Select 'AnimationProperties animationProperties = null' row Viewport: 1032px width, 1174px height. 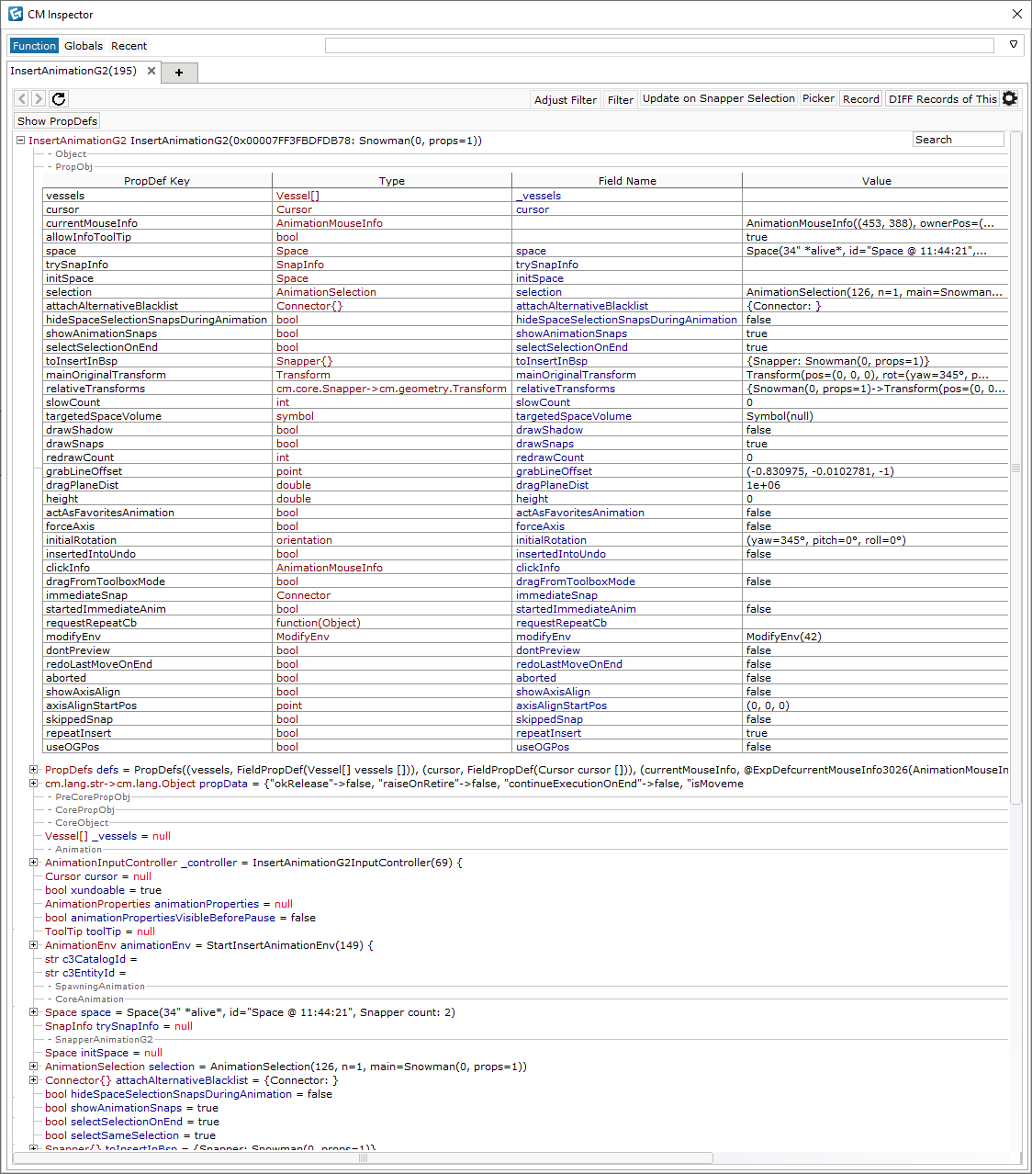click(x=169, y=904)
